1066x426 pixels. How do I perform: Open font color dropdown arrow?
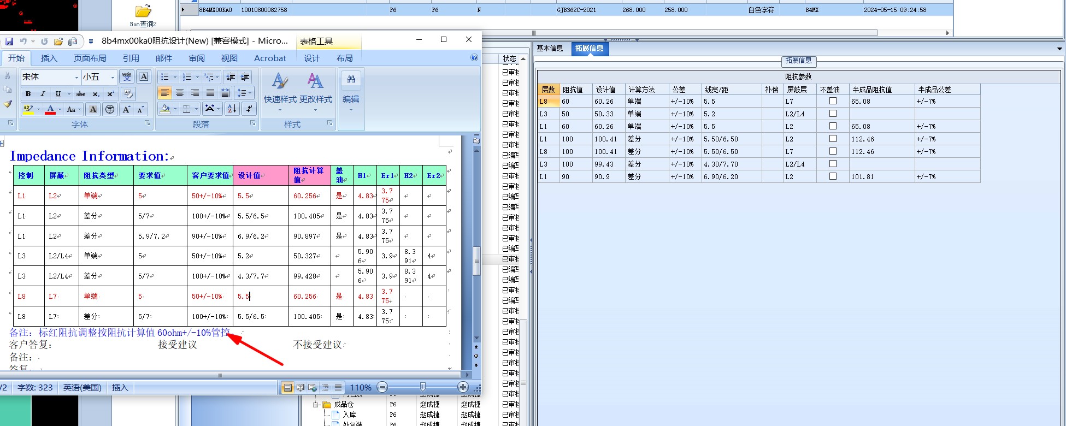point(60,109)
